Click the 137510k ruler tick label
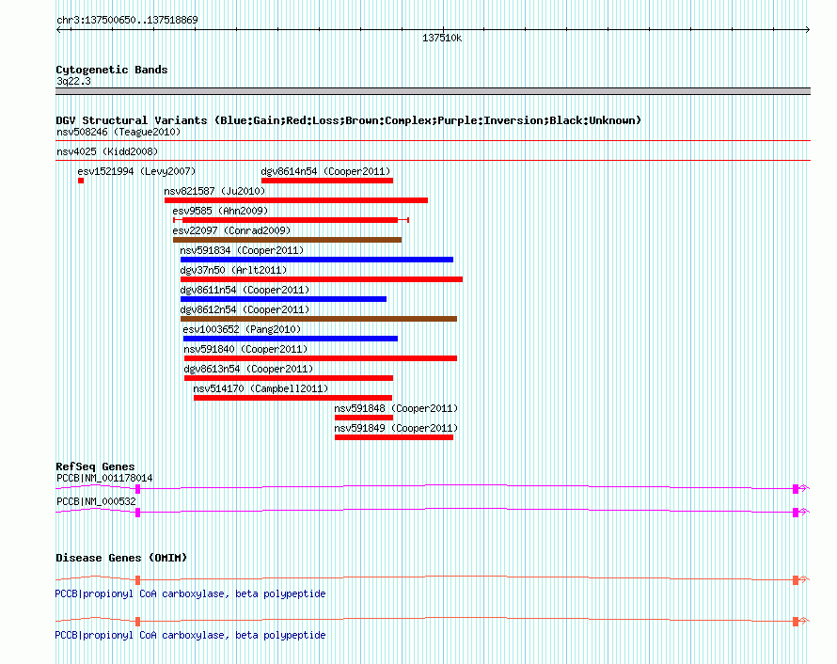The width and height of the screenshot is (837, 664). tap(442, 39)
